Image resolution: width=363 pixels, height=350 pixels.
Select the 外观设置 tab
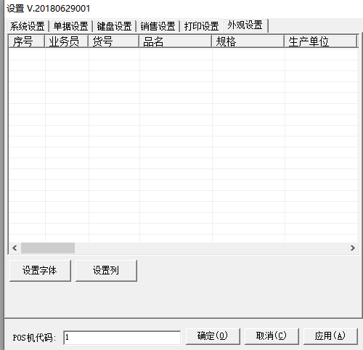[x=245, y=25]
